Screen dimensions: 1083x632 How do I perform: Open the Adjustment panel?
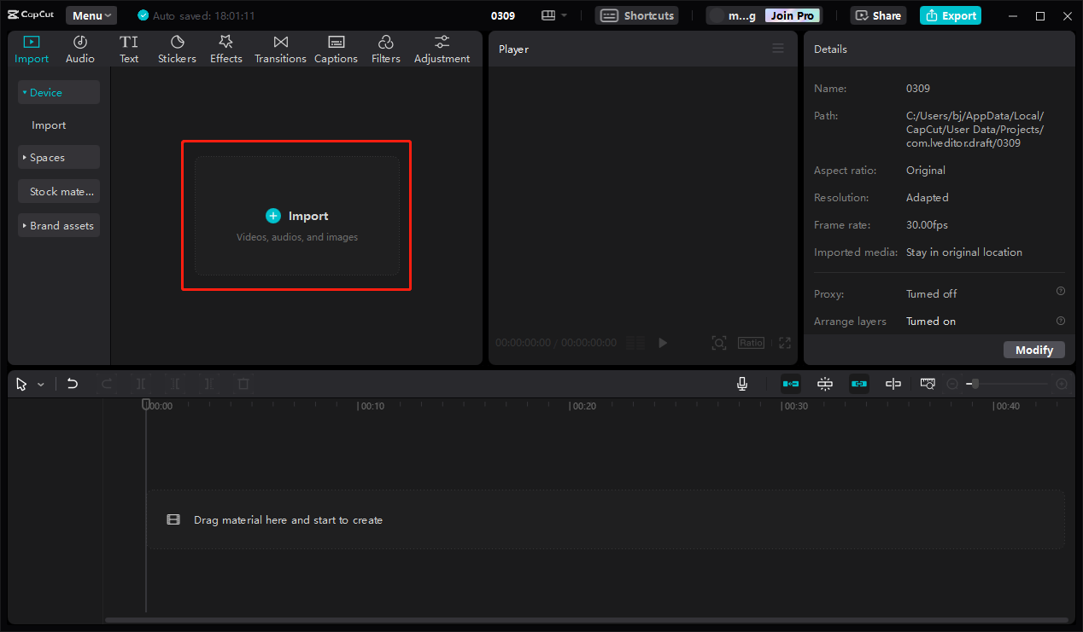[442, 48]
